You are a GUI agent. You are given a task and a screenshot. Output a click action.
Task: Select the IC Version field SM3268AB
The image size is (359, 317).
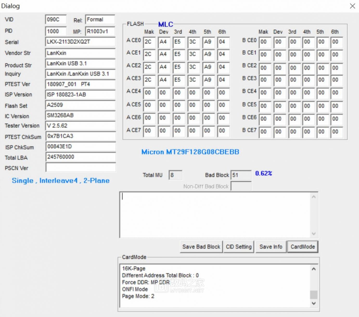pos(80,115)
